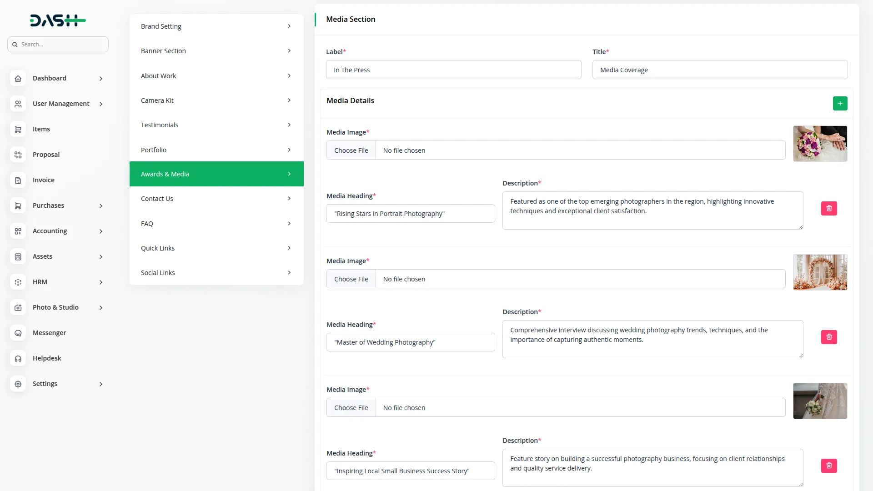Click the Photo & Studio camera icon
This screenshot has height=491, width=873.
(18, 307)
